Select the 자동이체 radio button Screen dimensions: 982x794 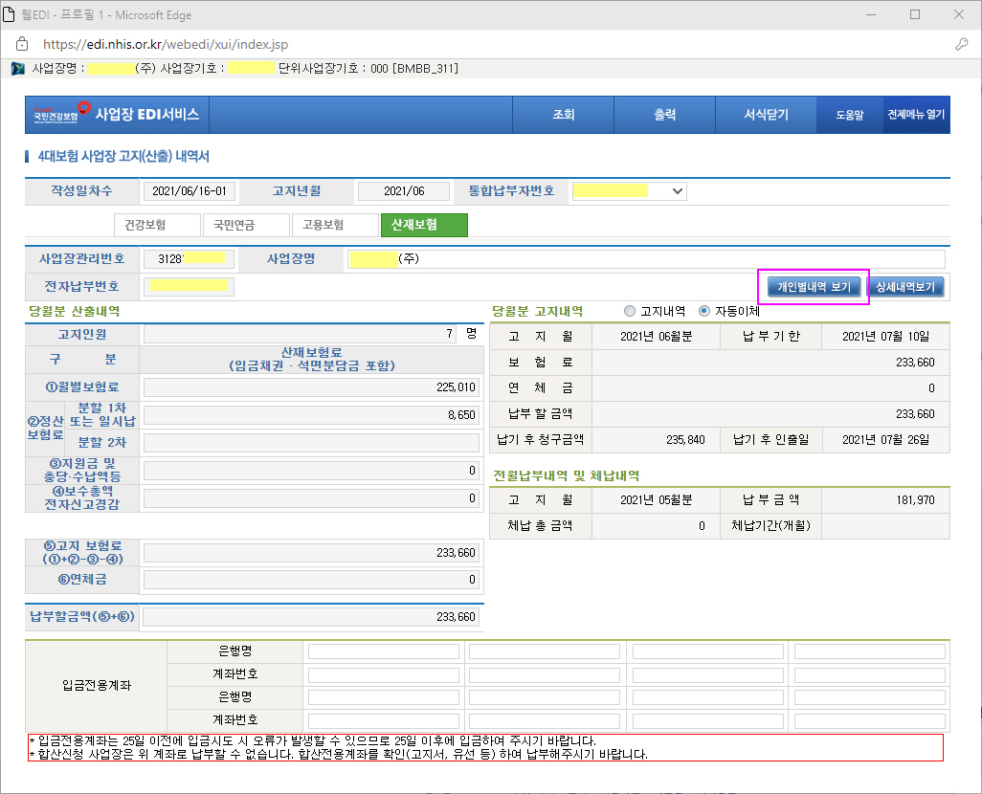[x=705, y=311]
